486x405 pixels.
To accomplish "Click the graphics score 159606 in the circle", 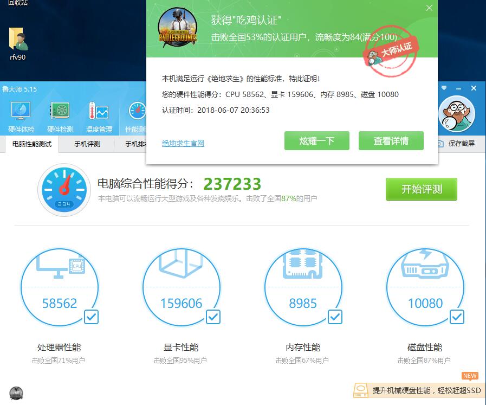I will point(181,303).
